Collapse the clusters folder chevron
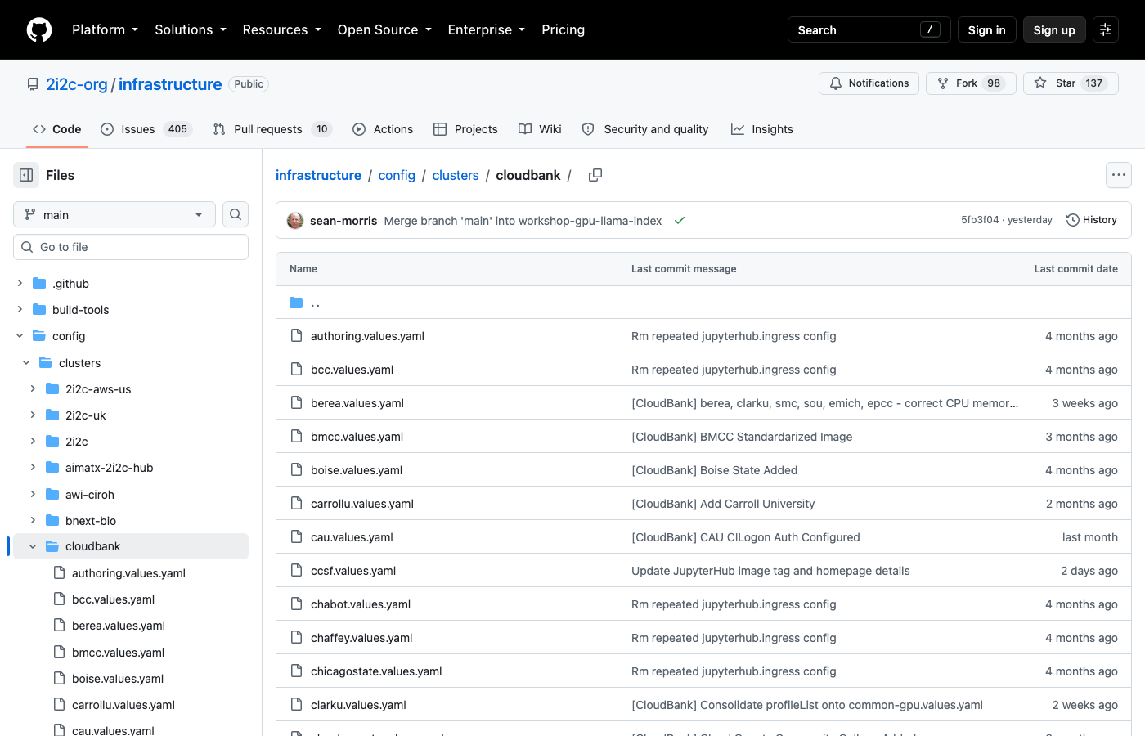Image resolution: width=1145 pixels, height=736 pixels. coord(26,362)
